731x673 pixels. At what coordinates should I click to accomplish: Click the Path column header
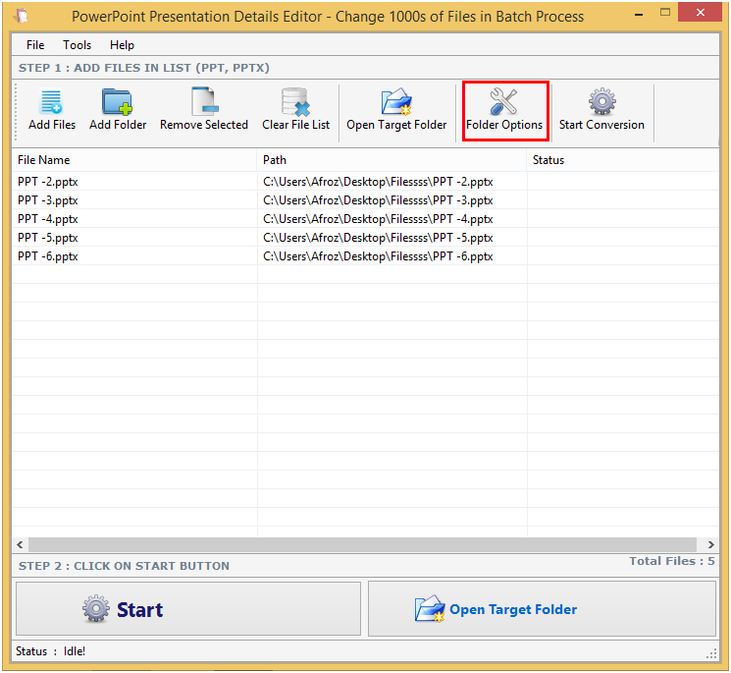[392, 160]
